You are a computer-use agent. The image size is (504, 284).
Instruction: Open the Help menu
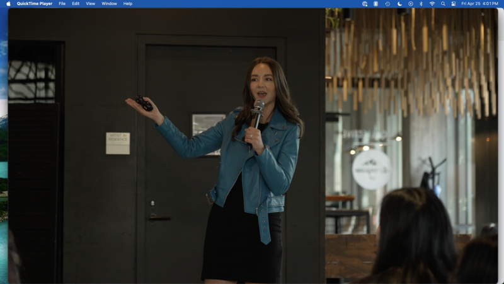128,4
